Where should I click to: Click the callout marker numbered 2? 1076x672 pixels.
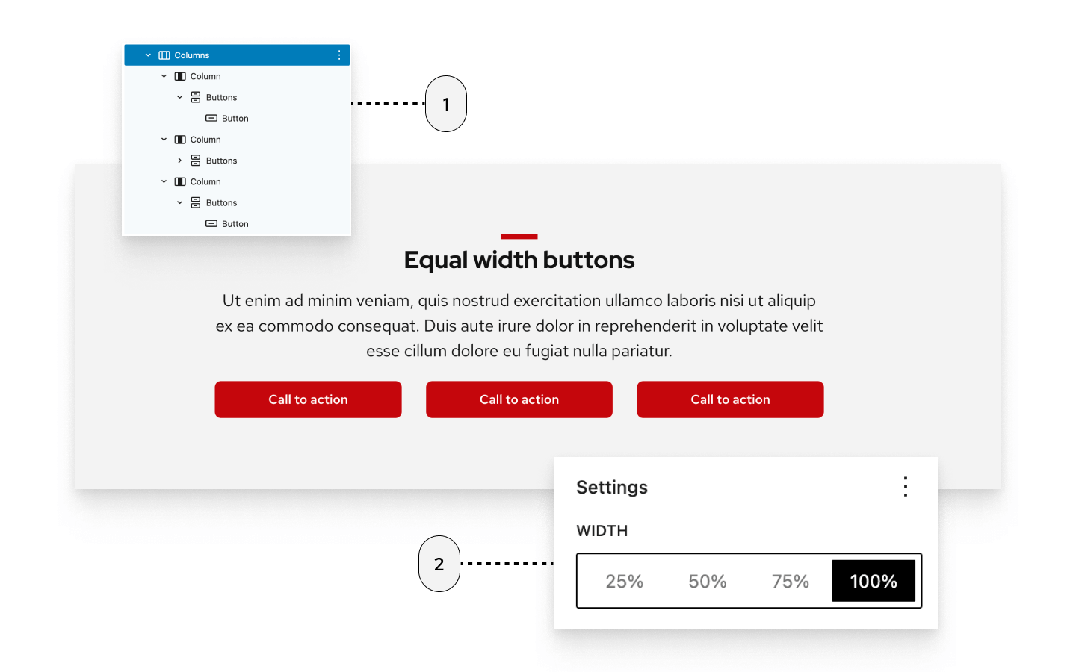(x=439, y=564)
